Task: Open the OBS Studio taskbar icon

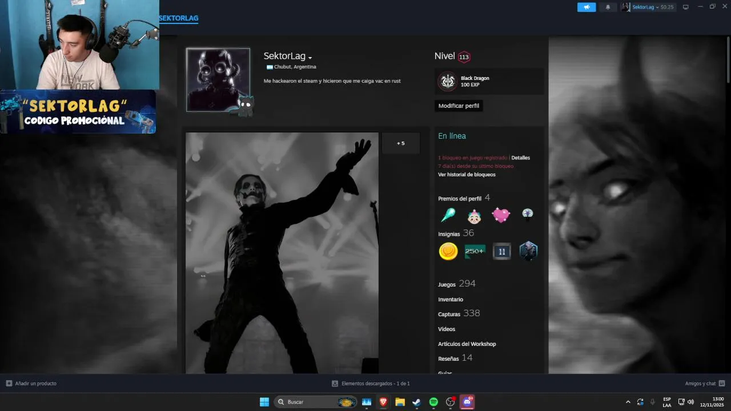Action: pos(451,402)
